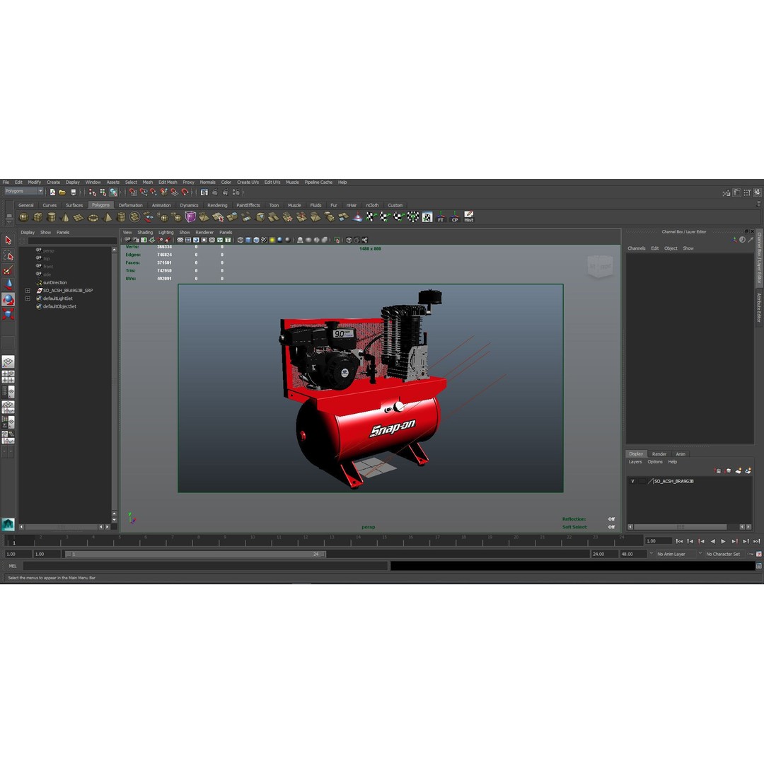
Task: Expand the defaultLightSet node
Action: click(x=28, y=299)
